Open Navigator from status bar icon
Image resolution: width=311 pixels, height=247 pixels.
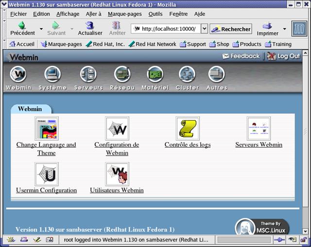11,240
